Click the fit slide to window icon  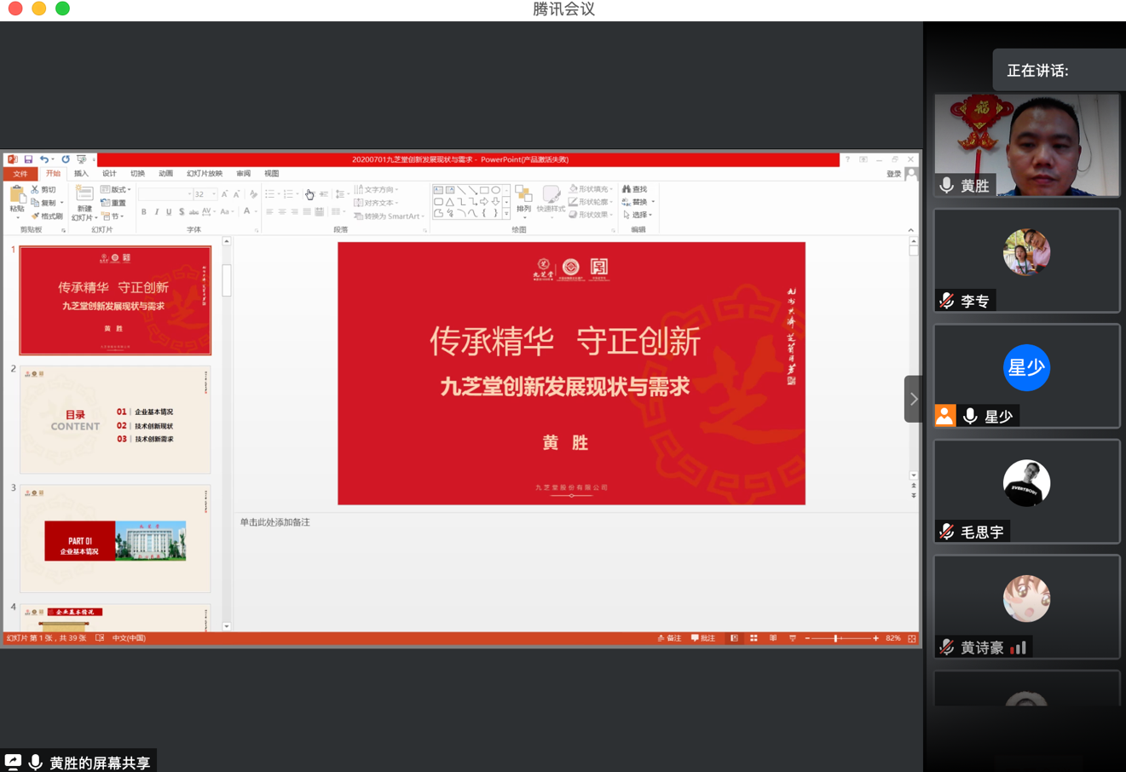point(912,638)
